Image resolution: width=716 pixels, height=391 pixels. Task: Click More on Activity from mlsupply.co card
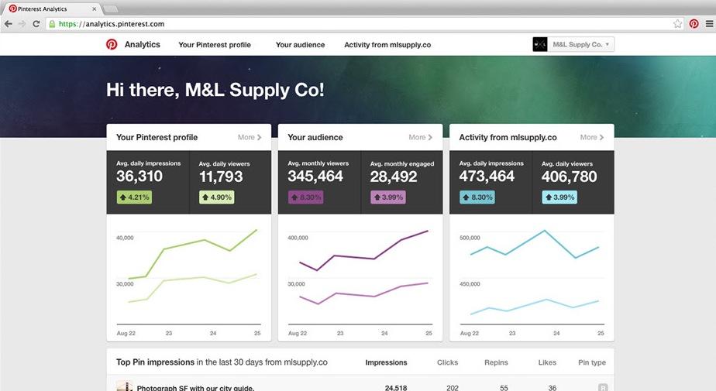coord(592,137)
